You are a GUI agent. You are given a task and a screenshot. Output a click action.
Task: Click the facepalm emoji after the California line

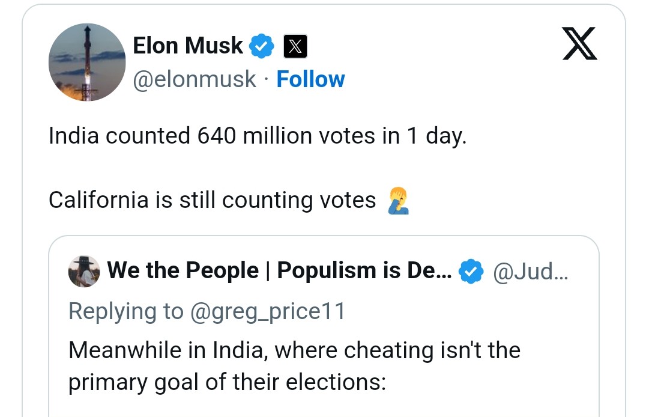click(x=399, y=200)
